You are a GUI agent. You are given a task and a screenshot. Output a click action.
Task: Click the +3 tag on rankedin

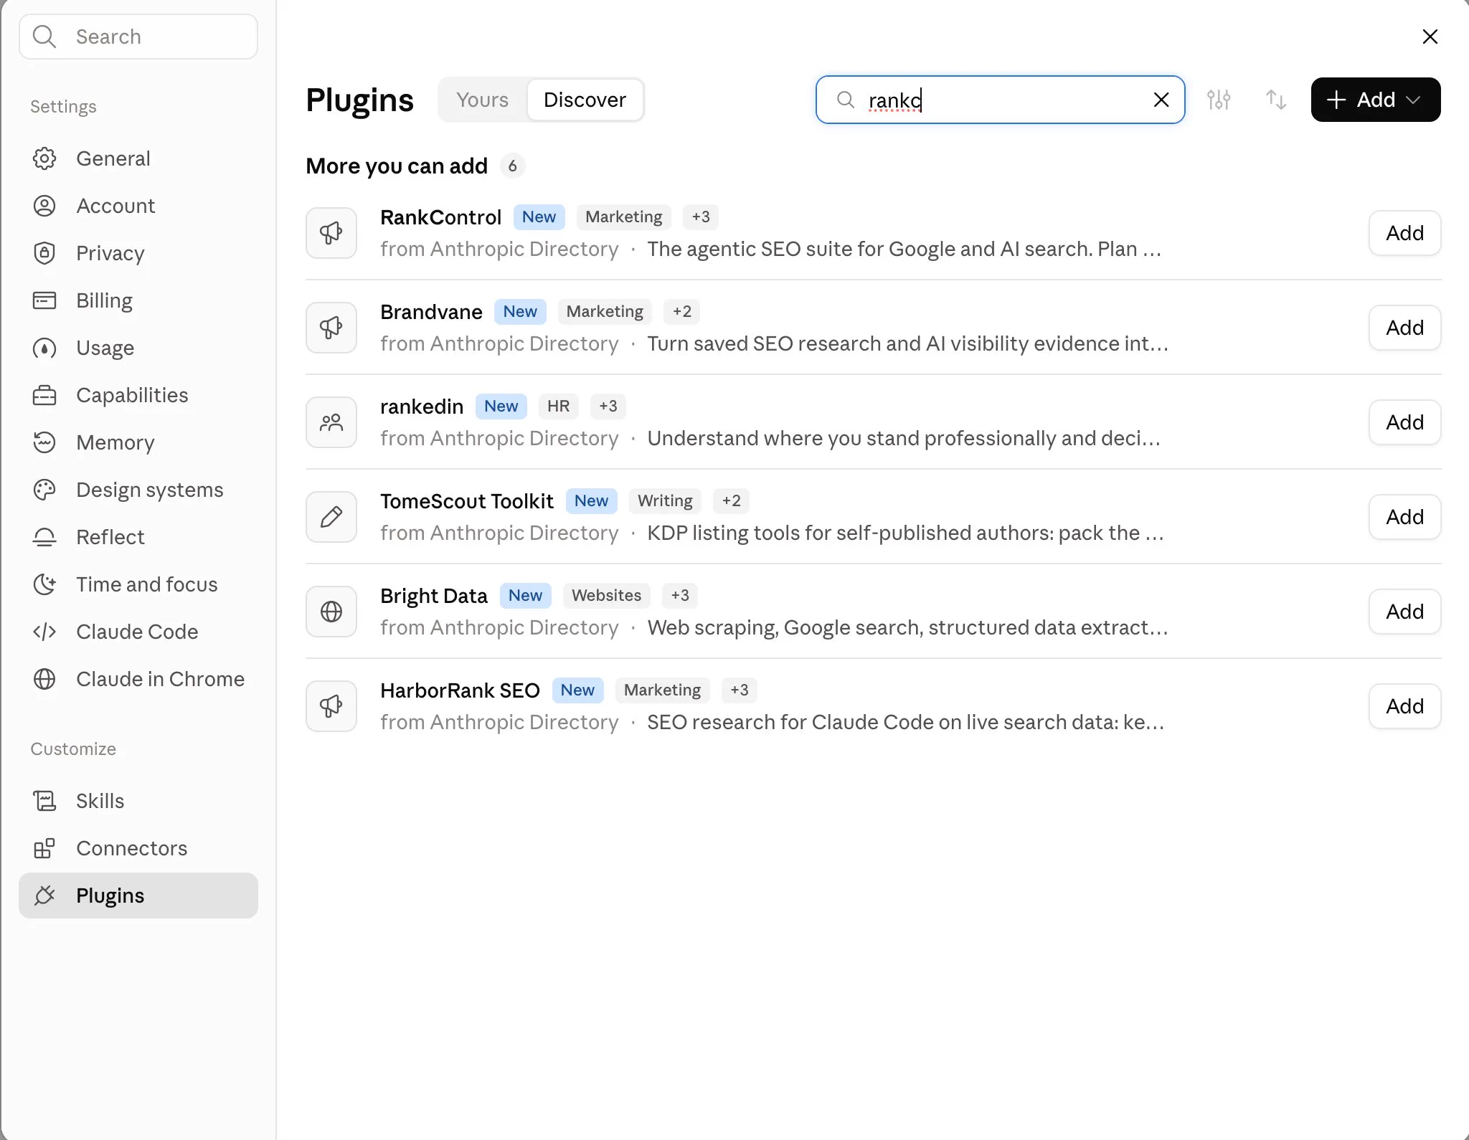(x=608, y=407)
